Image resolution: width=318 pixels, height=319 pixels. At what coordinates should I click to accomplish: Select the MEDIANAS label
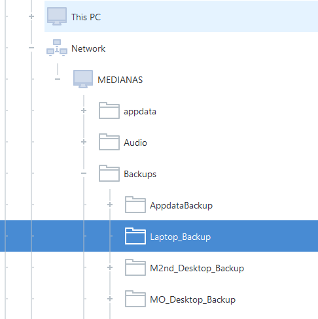(x=120, y=80)
